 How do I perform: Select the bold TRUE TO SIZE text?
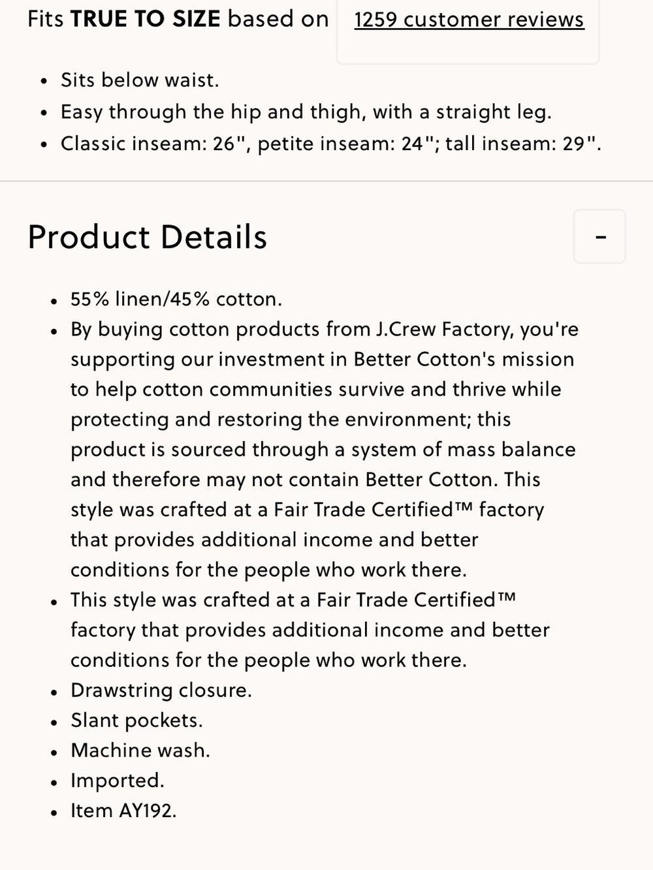tap(146, 19)
